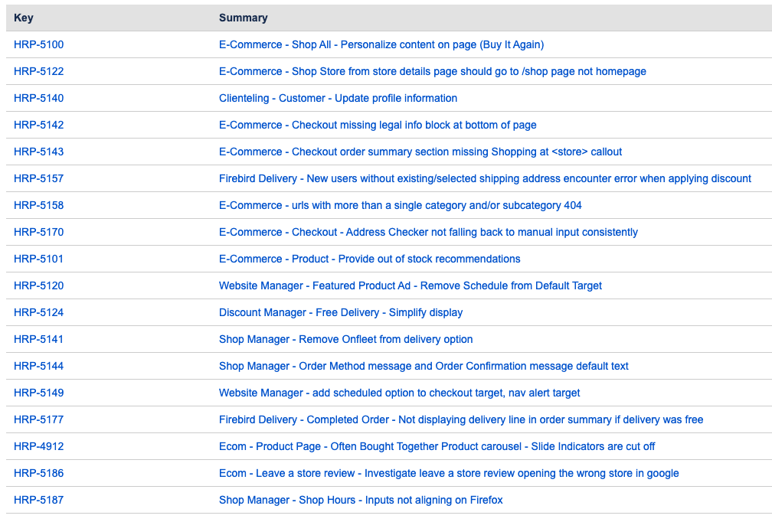Open the HRP-5122 issue key link
This screenshot has width=772, height=522.
(38, 71)
